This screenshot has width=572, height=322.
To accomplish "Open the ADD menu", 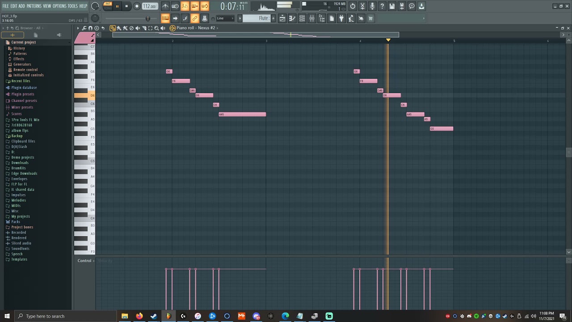I will coord(22,6).
